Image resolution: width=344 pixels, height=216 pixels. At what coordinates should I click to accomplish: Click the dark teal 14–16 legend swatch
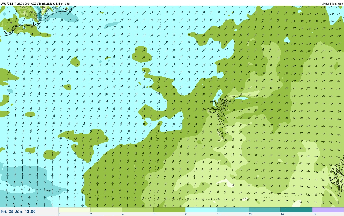pyautogui.click(x=296, y=210)
